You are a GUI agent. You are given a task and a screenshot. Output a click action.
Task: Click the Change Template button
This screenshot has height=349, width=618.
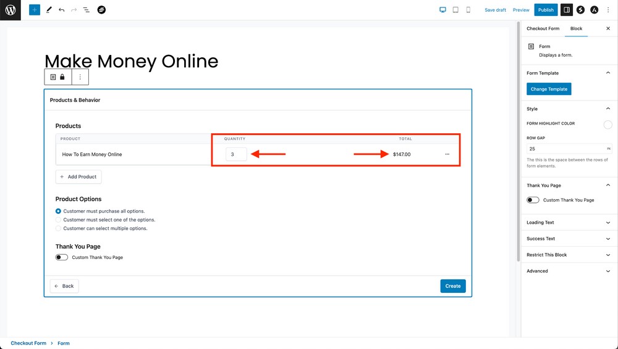pyautogui.click(x=549, y=89)
